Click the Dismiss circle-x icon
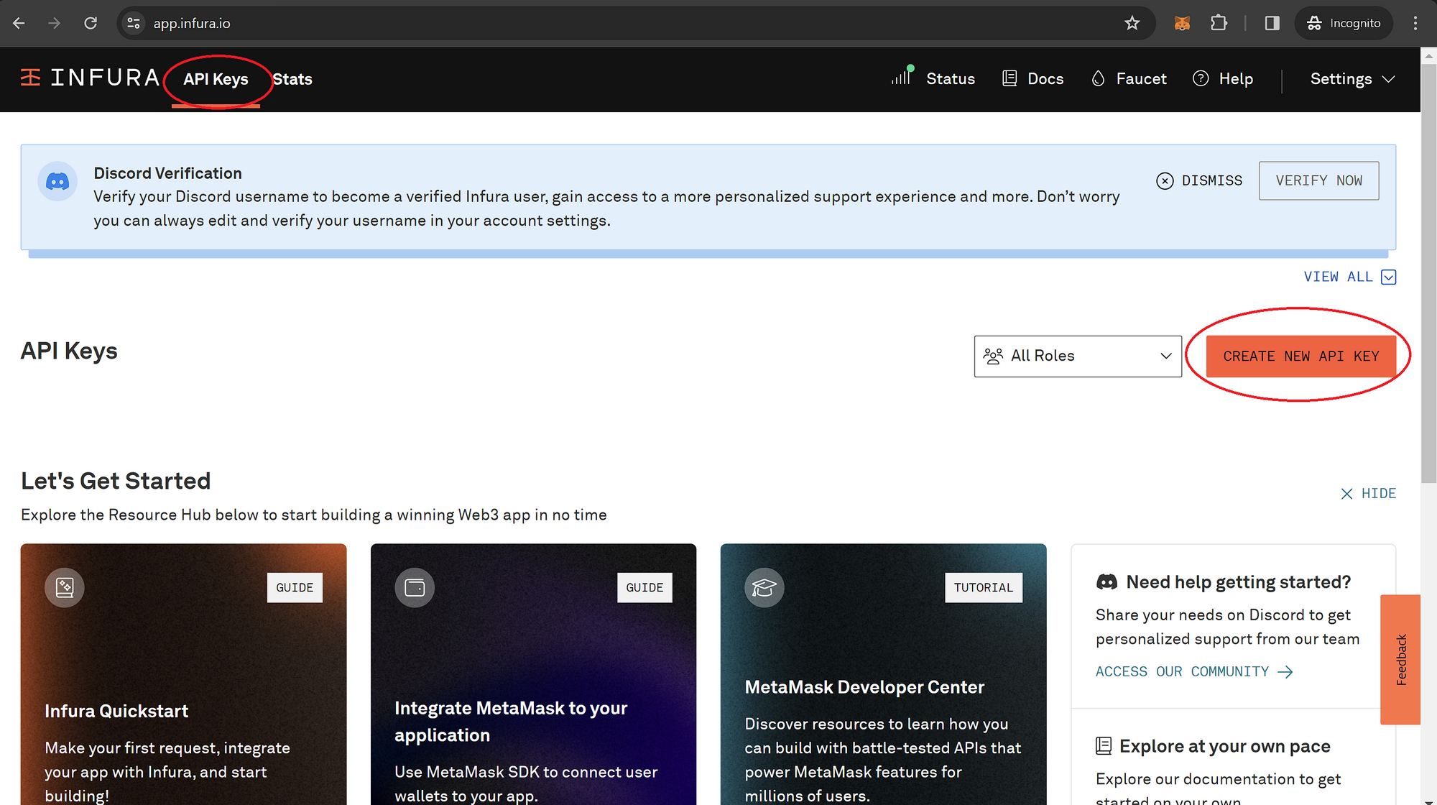This screenshot has width=1437, height=805. pos(1165,181)
